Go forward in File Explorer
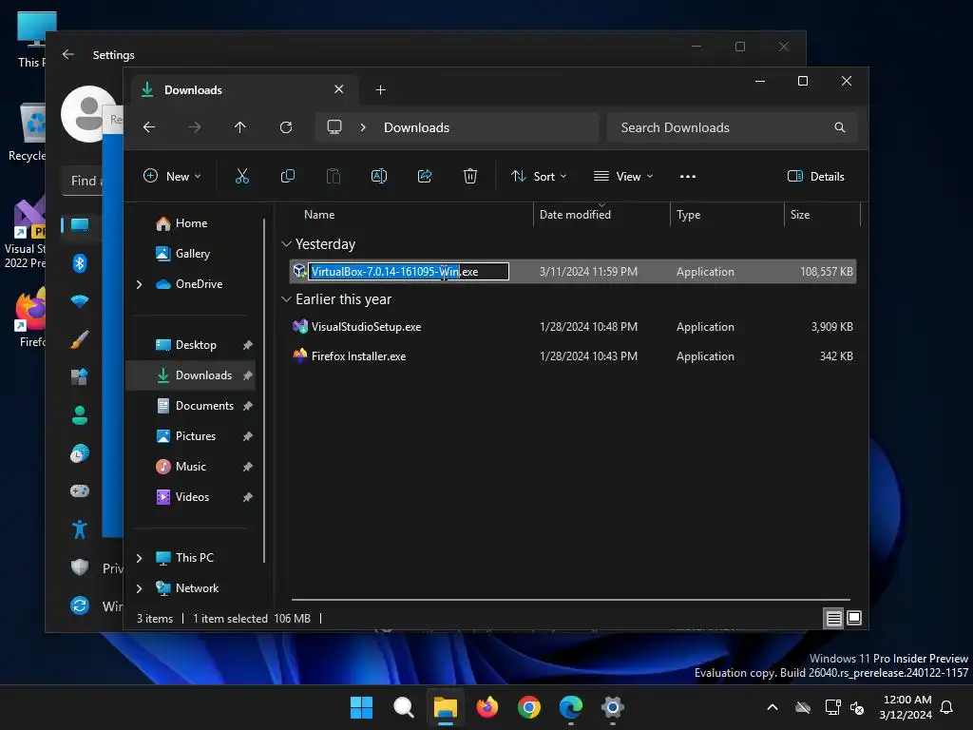 point(195,127)
